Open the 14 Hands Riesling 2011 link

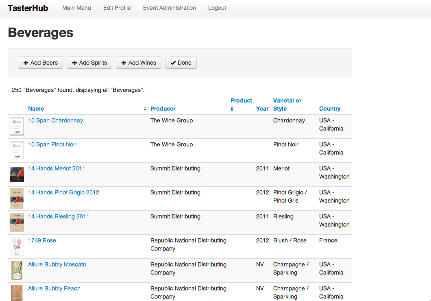pos(59,216)
